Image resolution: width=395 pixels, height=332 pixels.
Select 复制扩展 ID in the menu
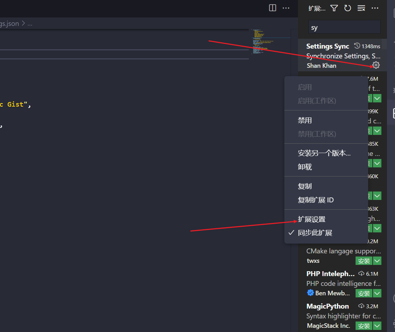click(316, 200)
